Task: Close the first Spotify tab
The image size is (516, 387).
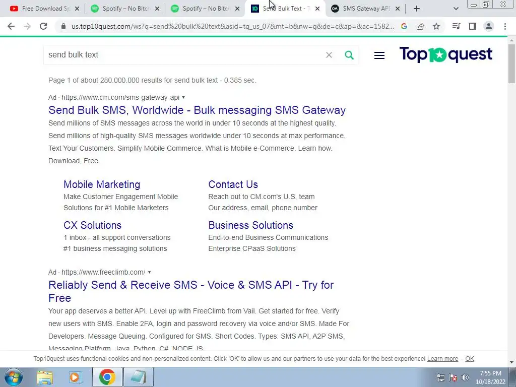Action: click(x=157, y=9)
